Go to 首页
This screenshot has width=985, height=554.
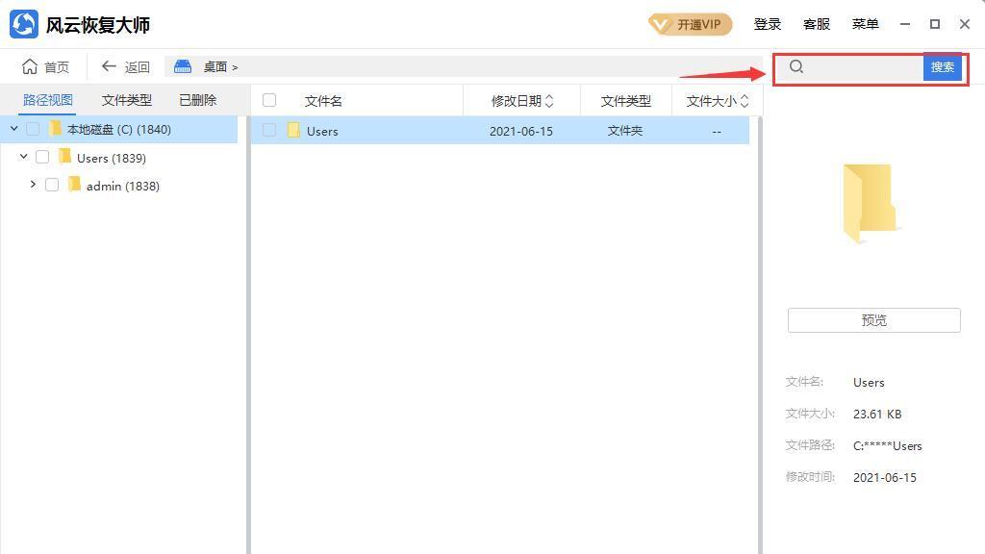(x=46, y=66)
